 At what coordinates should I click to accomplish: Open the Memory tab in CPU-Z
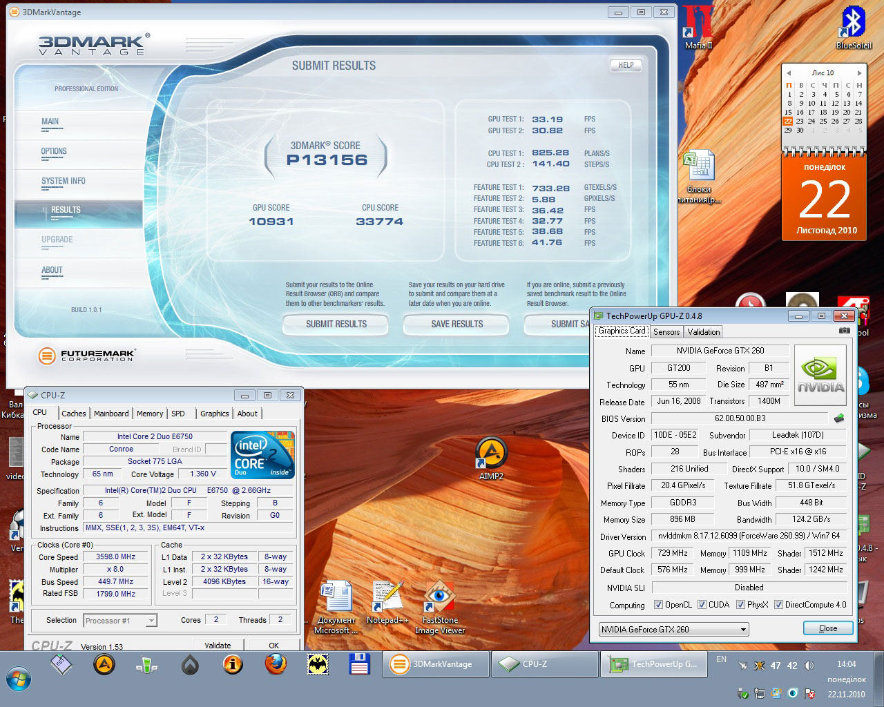(150, 414)
